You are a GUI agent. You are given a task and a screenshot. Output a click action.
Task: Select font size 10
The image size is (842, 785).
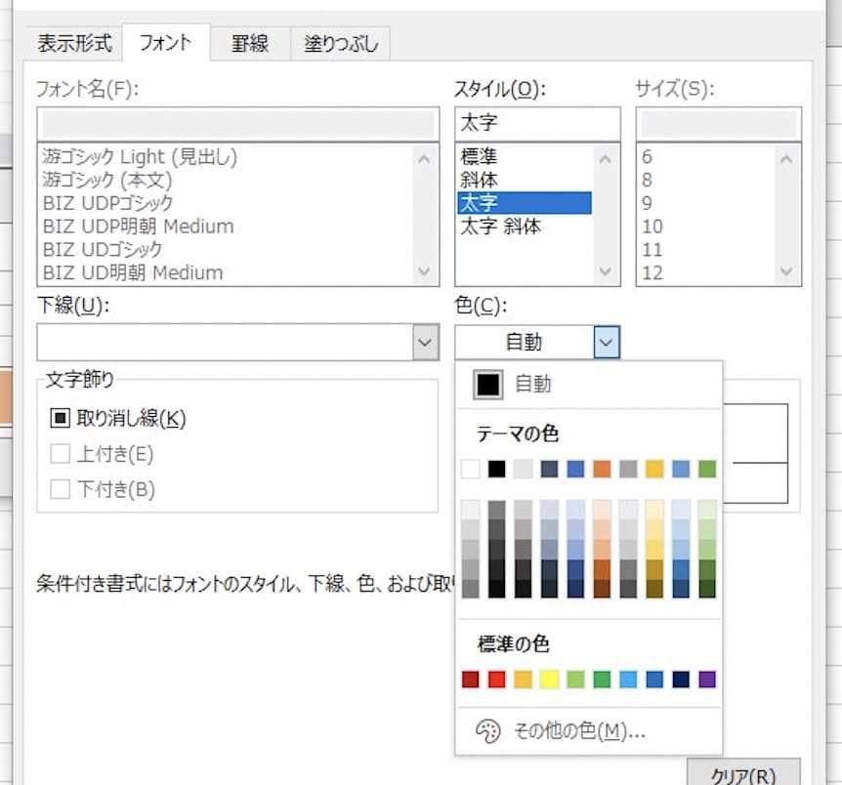653,227
